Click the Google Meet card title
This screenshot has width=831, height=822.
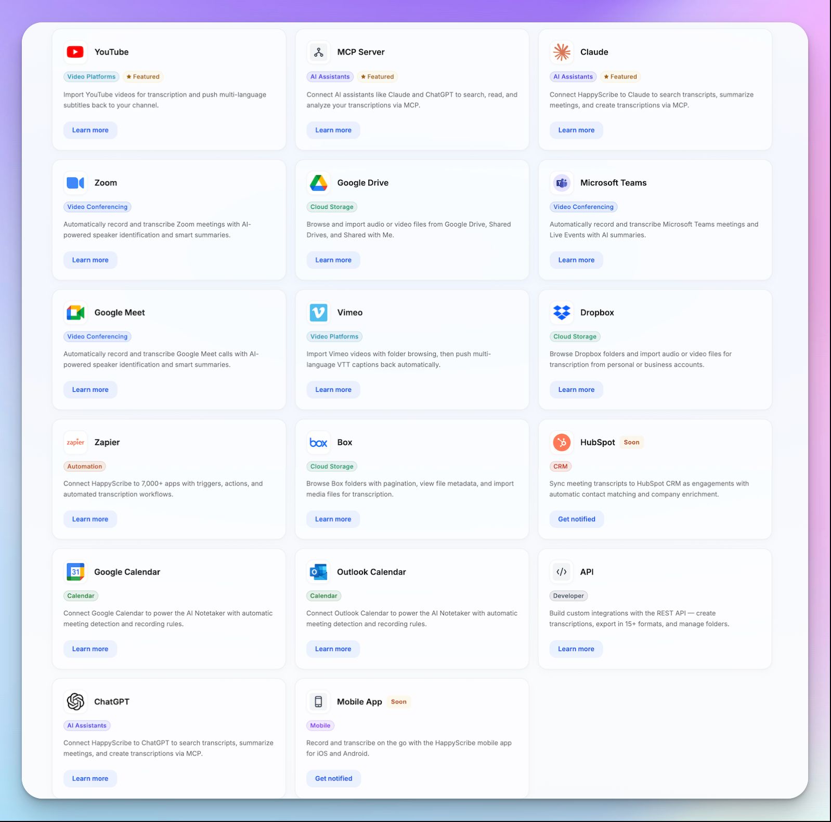tap(120, 312)
